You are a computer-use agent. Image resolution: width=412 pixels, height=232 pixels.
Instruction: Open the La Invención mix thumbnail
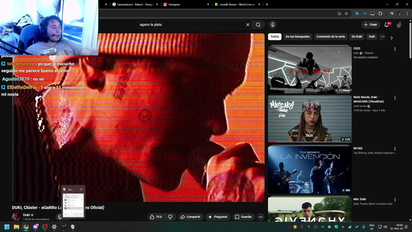coord(310,169)
